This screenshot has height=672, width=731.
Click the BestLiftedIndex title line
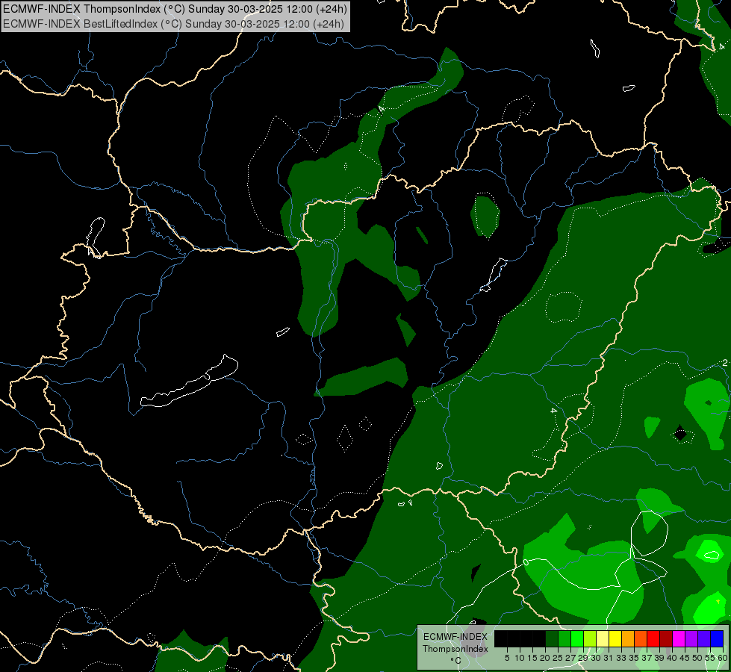(173, 24)
